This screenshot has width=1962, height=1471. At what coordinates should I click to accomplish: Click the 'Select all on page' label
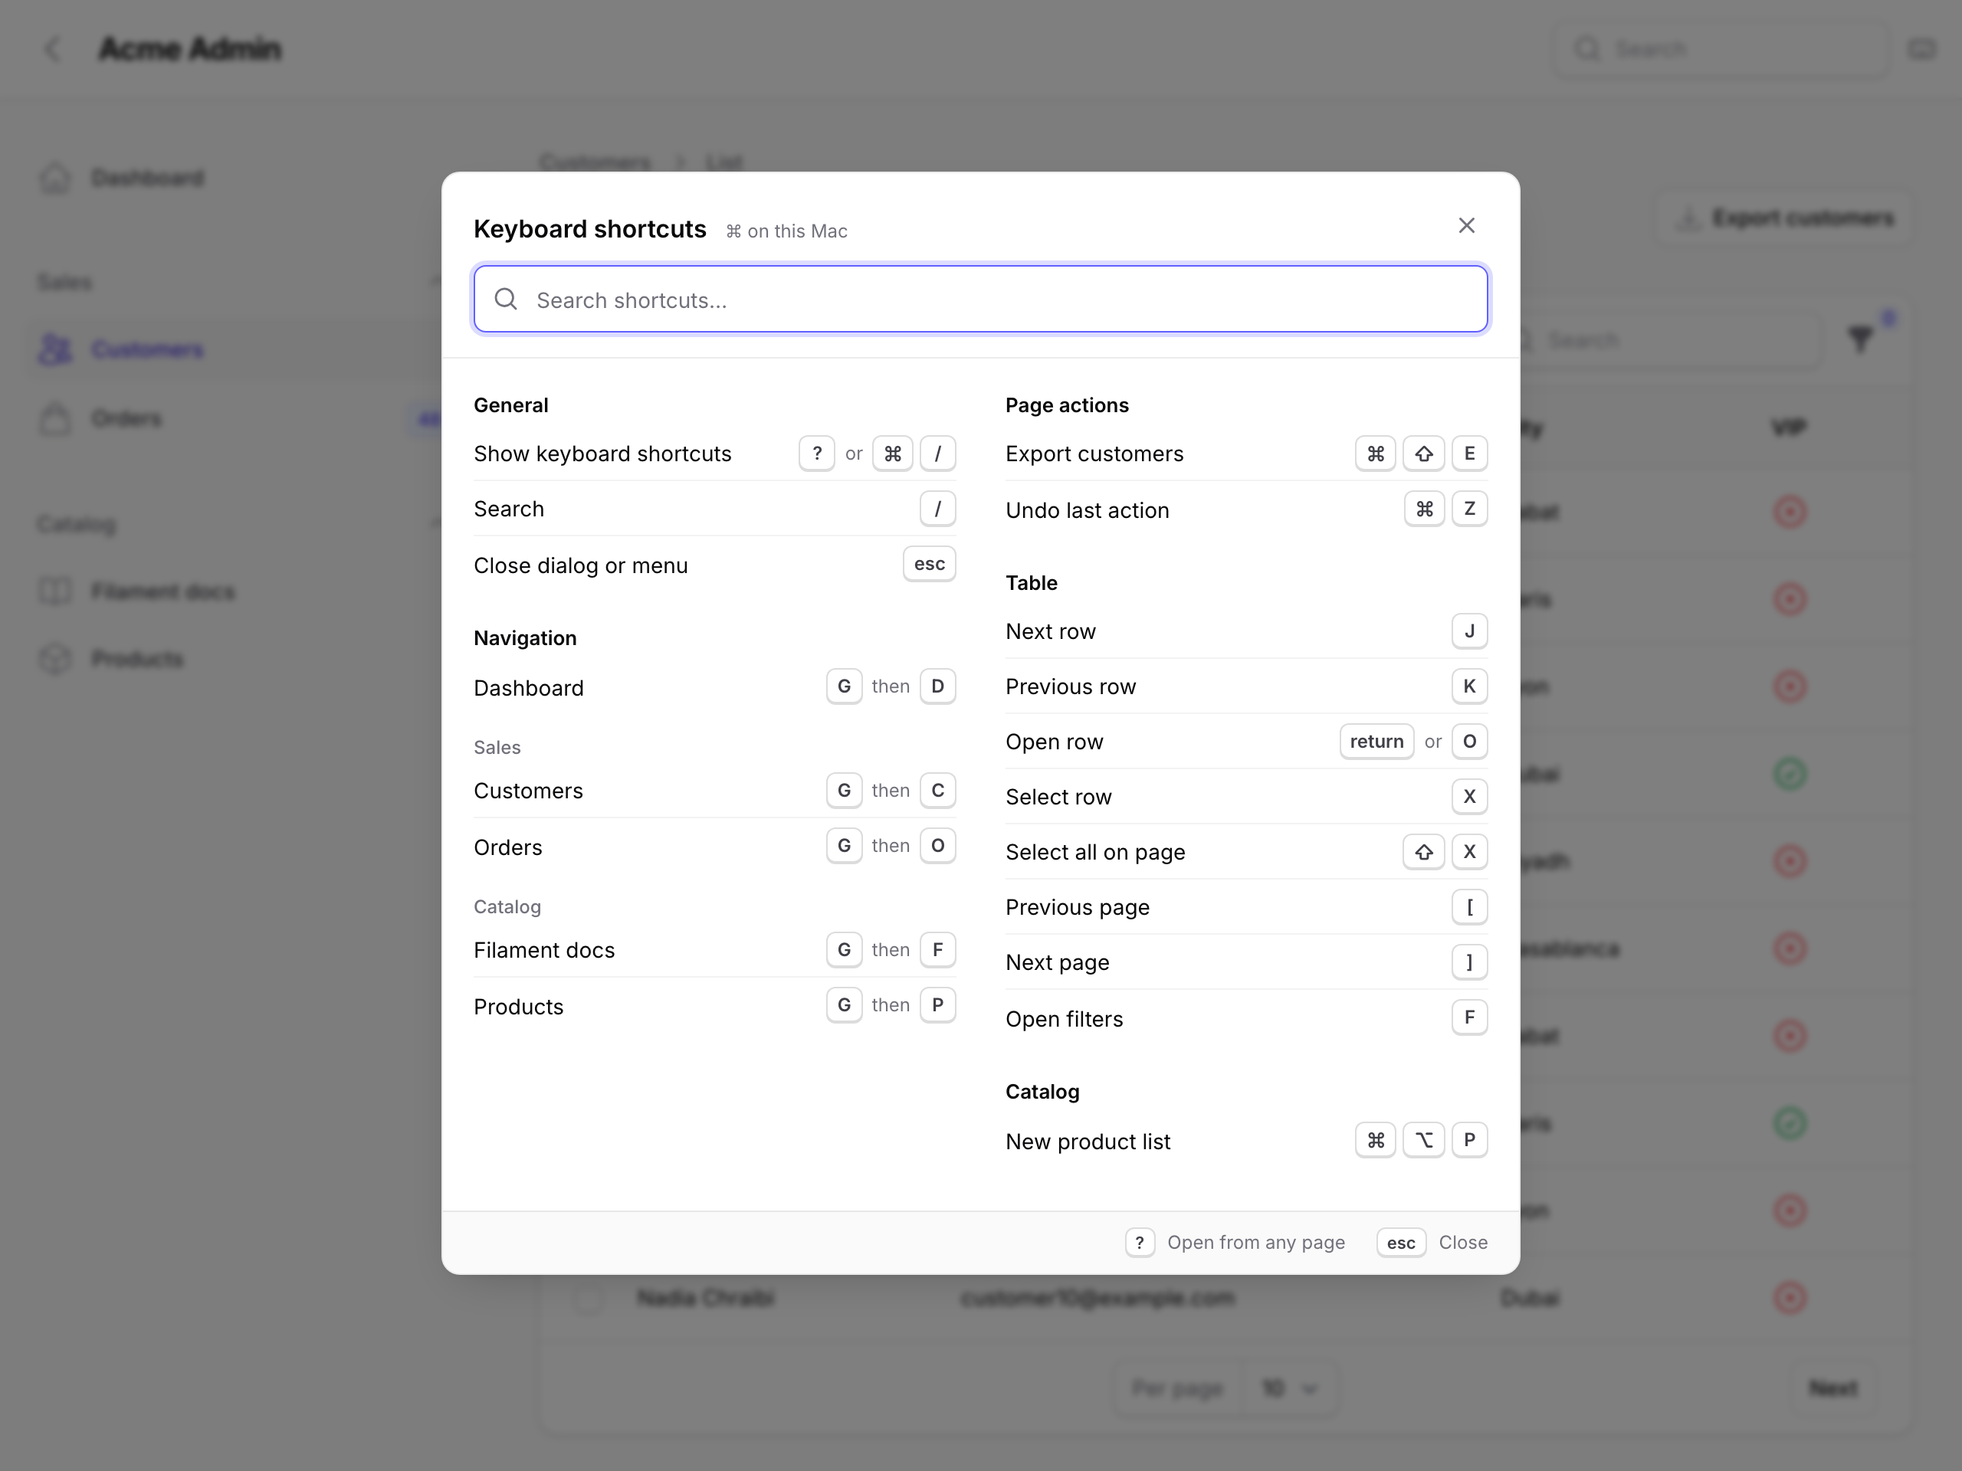click(x=1095, y=852)
